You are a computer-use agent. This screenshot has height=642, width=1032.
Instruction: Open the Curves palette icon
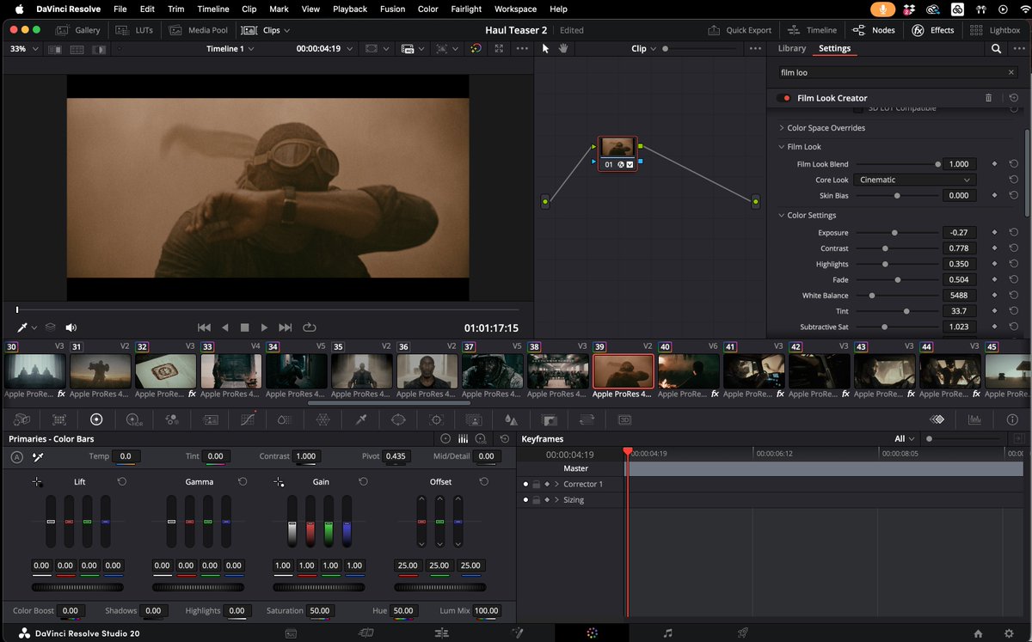(x=248, y=419)
